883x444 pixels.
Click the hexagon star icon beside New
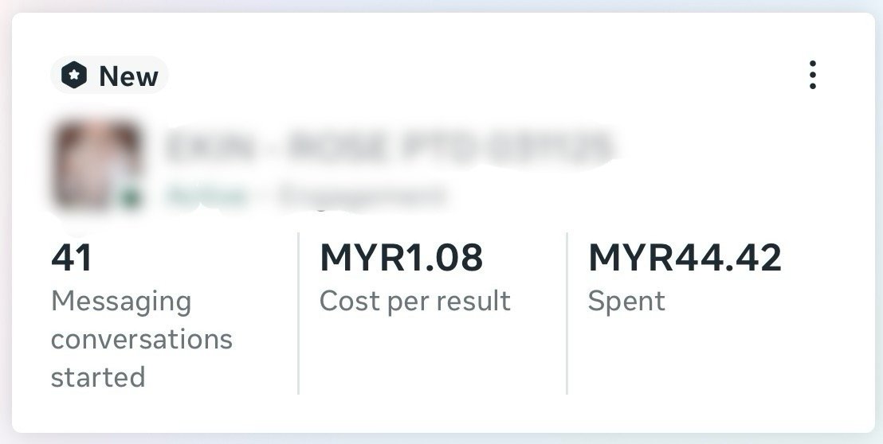click(74, 76)
